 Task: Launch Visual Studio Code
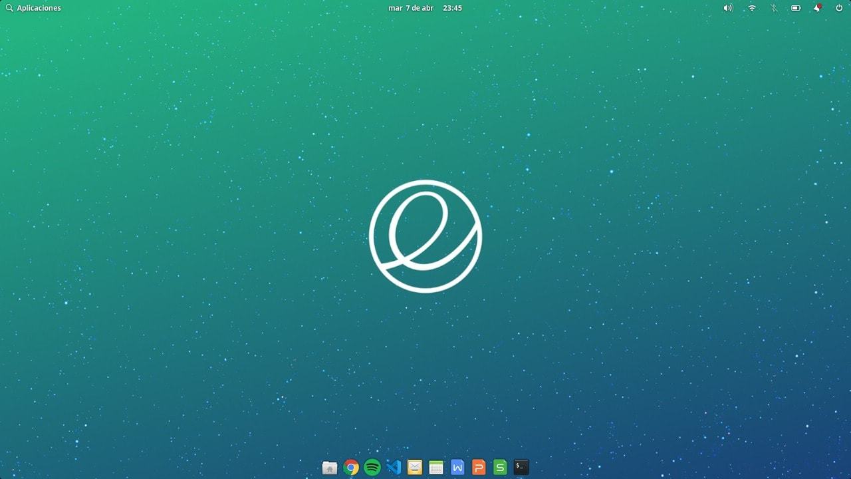(x=393, y=467)
